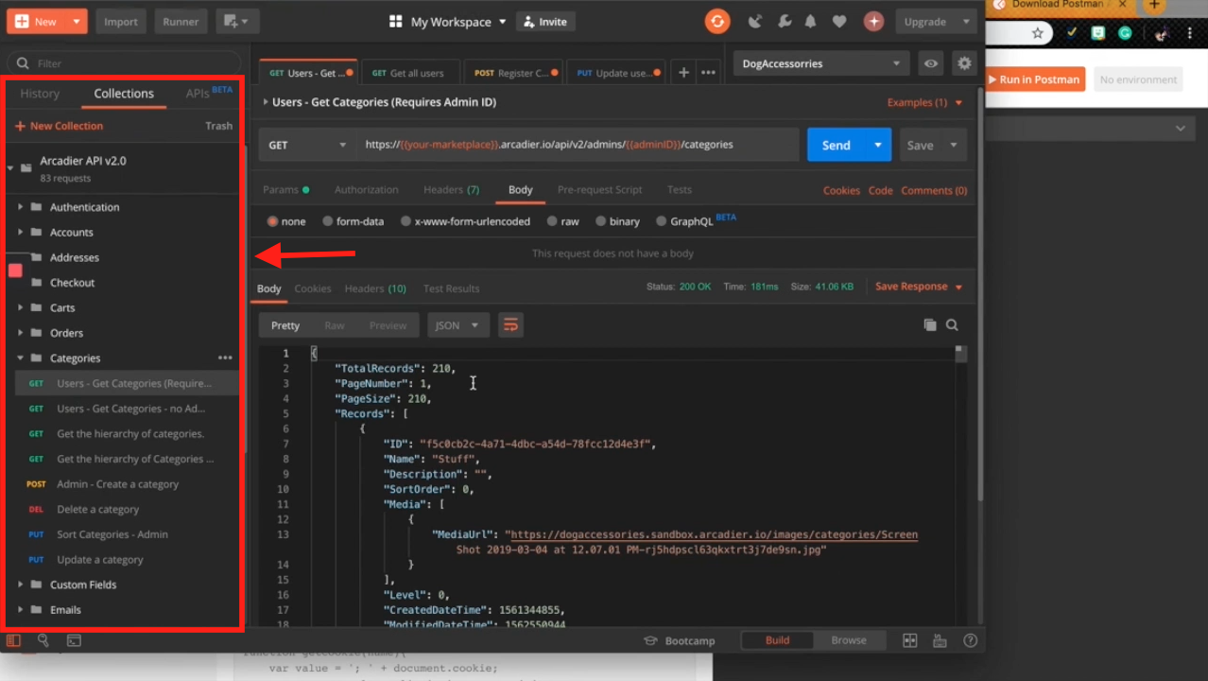Image resolution: width=1208 pixels, height=681 pixels.
Task: Click the Grammarly extension in Chrome
Action: tap(1125, 32)
